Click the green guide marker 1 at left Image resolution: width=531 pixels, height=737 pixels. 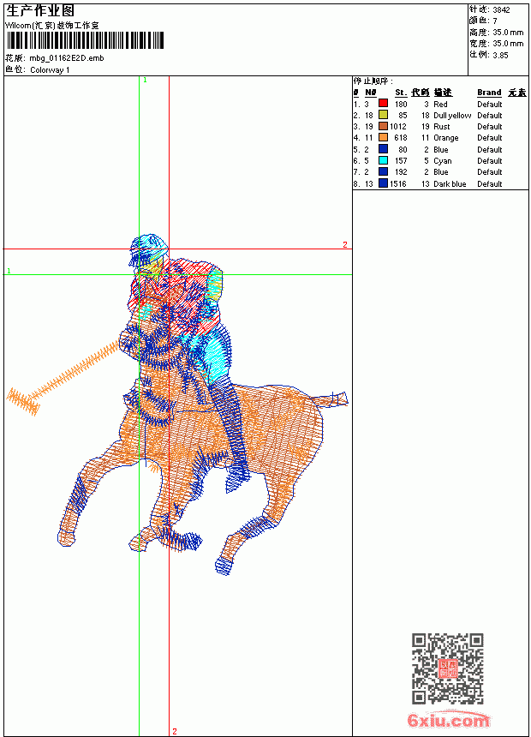[9, 271]
